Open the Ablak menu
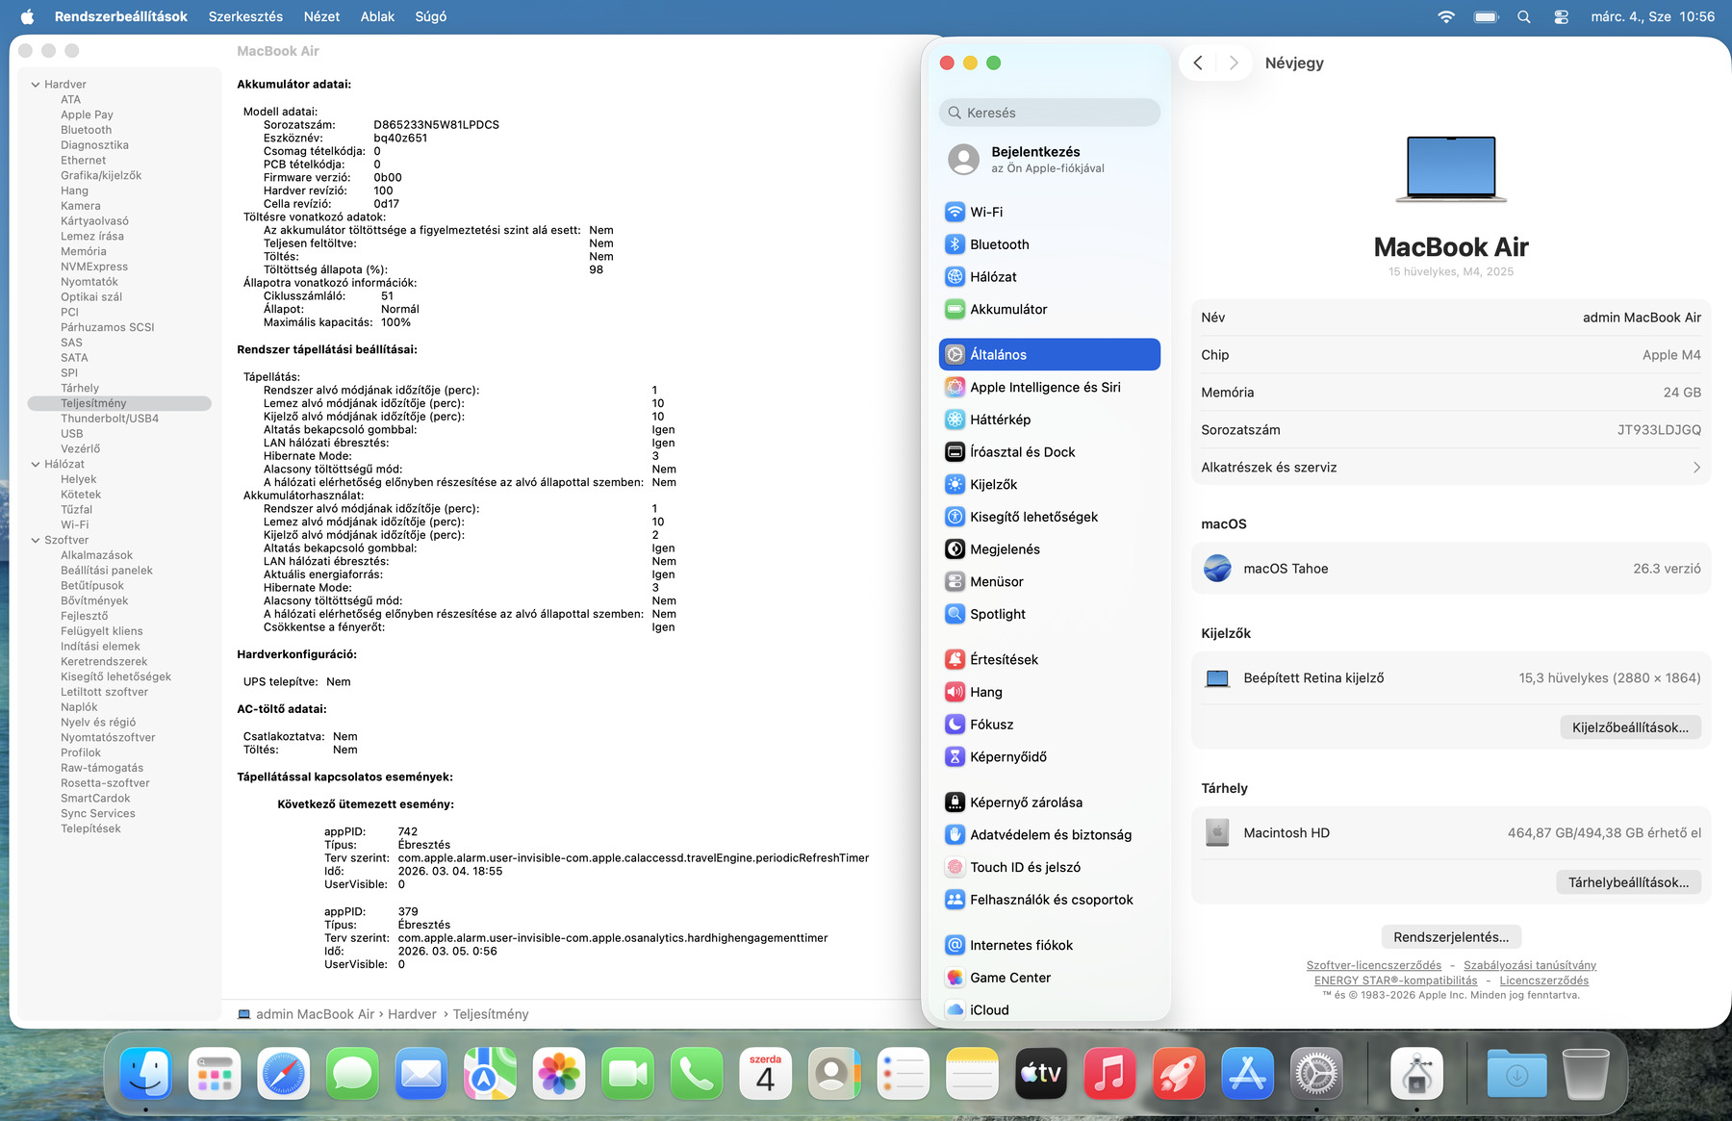The height and width of the screenshot is (1121, 1732). (377, 16)
